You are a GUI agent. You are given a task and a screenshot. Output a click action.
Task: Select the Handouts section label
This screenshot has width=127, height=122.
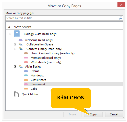[37, 75]
